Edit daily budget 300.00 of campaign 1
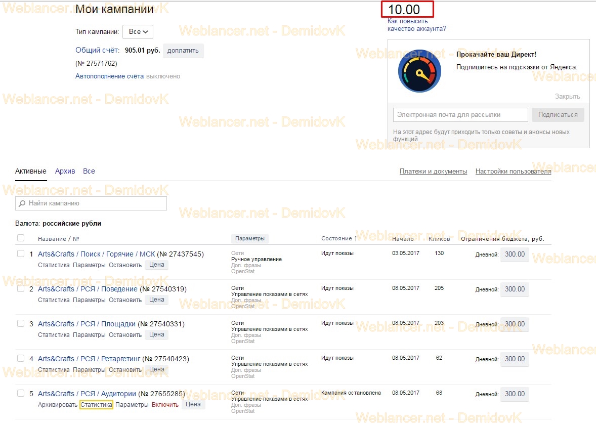This screenshot has height=424, width=596. coord(515,255)
